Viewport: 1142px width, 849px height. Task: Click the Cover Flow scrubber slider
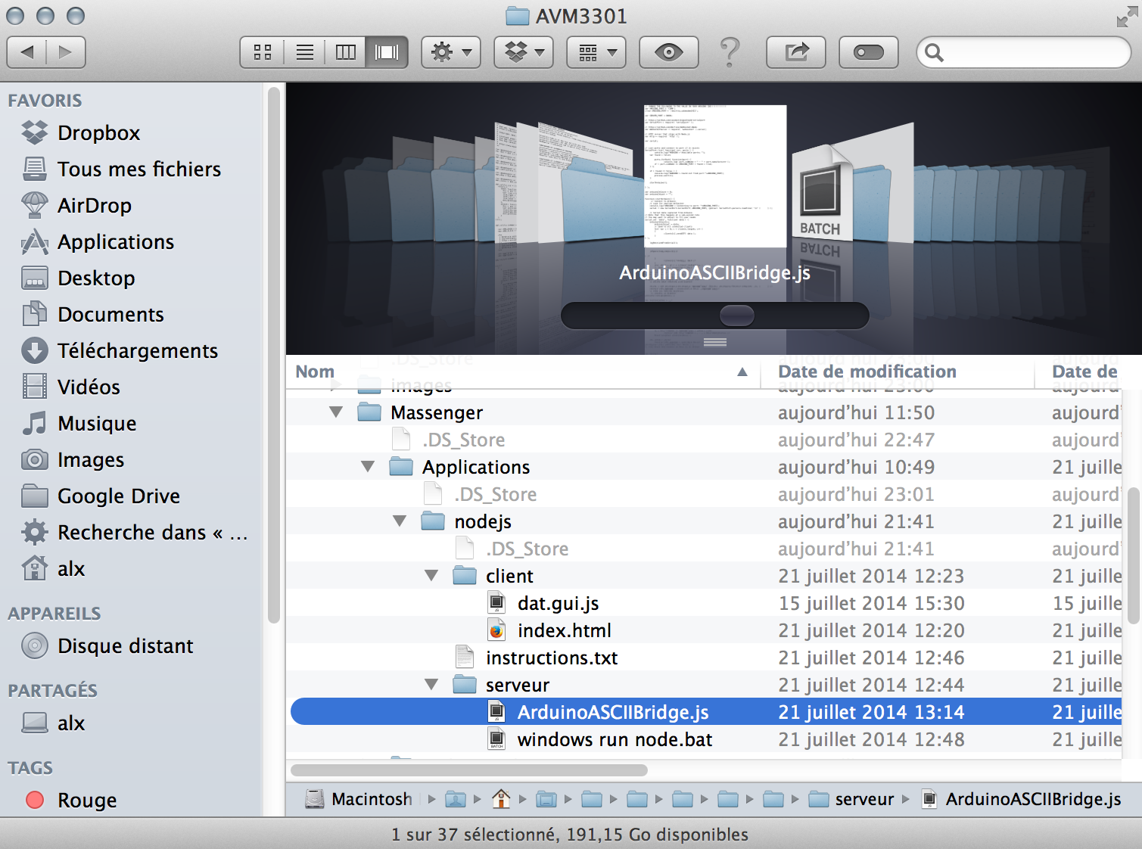(x=736, y=316)
